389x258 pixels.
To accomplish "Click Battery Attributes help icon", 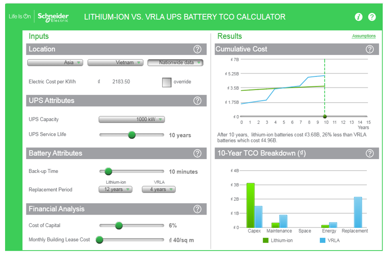I will pos(197,154).
